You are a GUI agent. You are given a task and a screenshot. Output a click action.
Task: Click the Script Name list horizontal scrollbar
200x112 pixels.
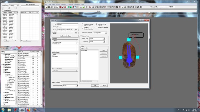point(90,81)
